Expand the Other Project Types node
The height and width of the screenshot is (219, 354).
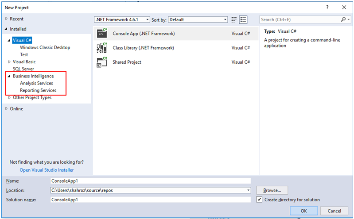point(9,97)
